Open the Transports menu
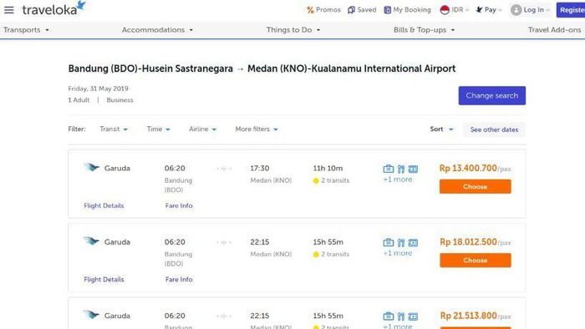Viewport: 585px width, 329px height. 26,30
